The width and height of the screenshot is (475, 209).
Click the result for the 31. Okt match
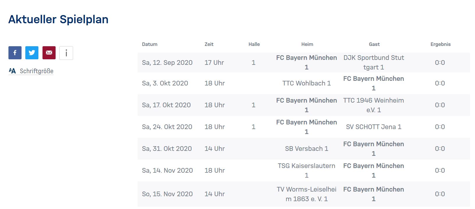coord(440,149)
